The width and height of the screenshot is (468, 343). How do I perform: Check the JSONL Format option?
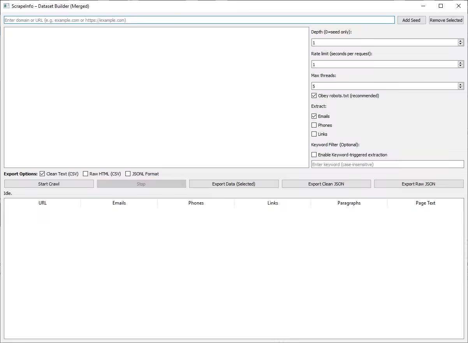pos(128,174)
